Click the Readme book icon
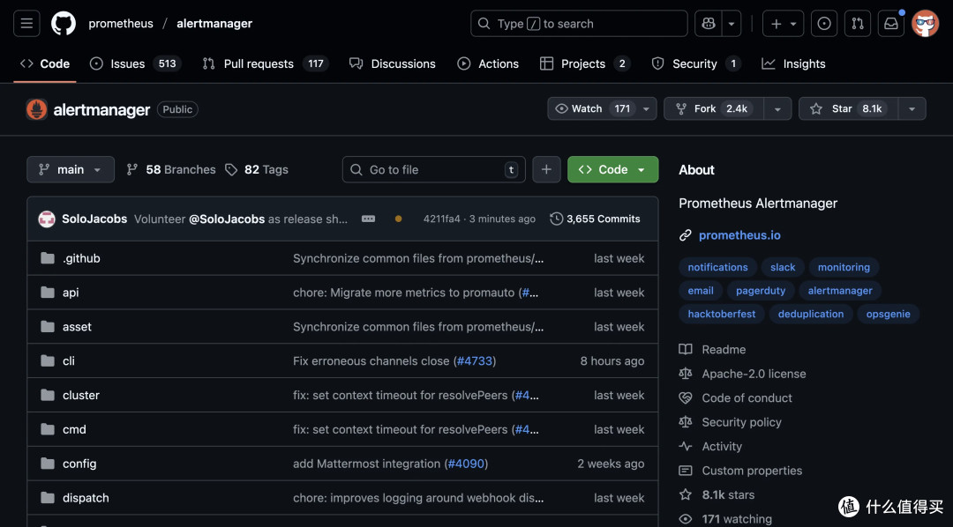Viewport: 953px width, 527px height. click(686, 349)
